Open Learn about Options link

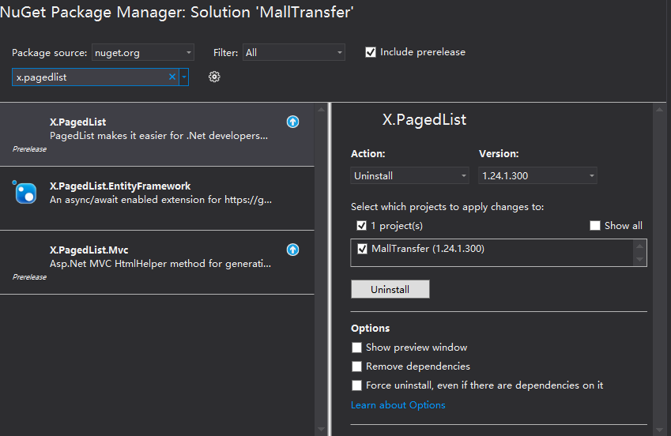coord(398,404)
